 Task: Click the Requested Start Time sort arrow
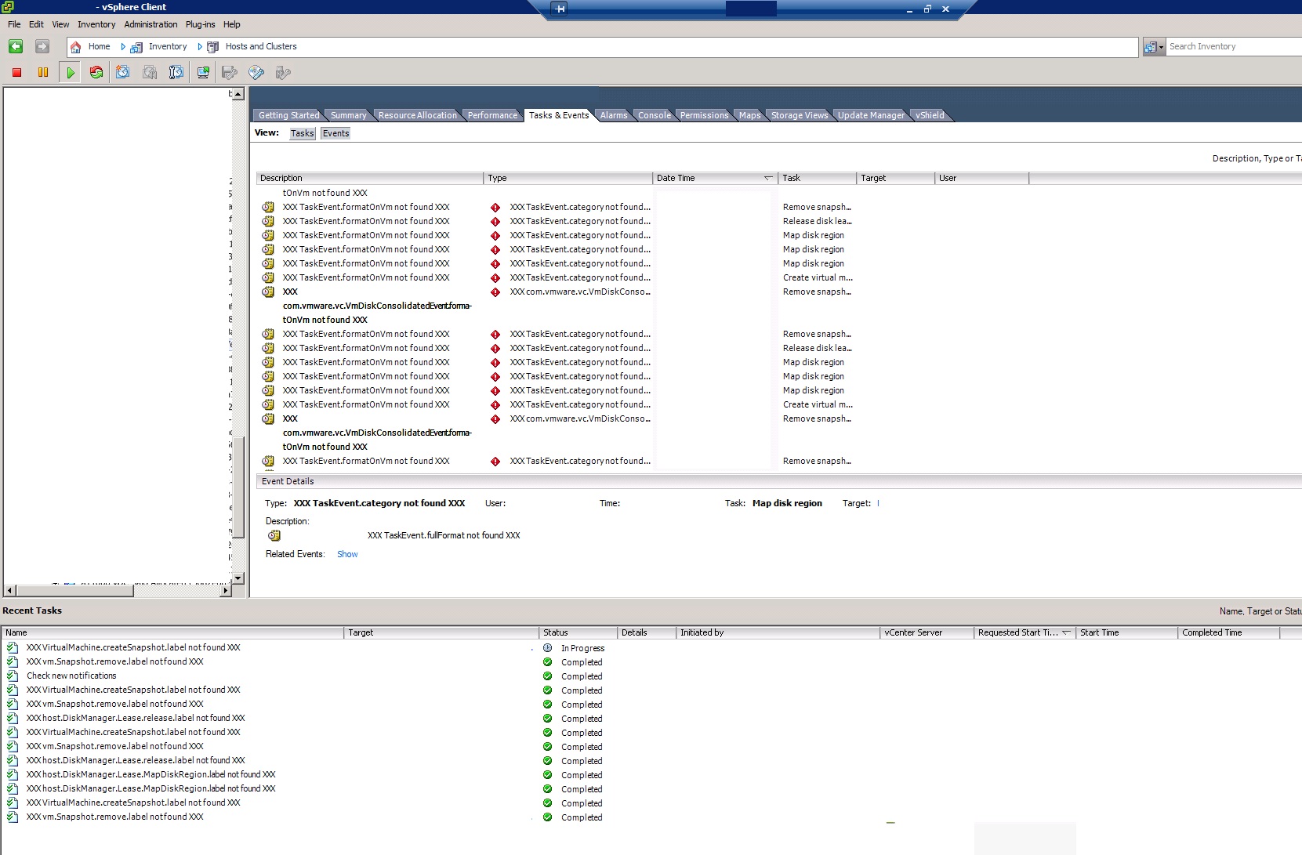coord(1066,632)
